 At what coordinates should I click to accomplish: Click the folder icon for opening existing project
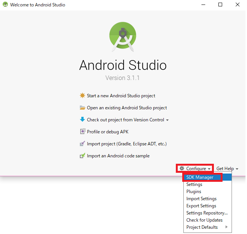[82, 108]
